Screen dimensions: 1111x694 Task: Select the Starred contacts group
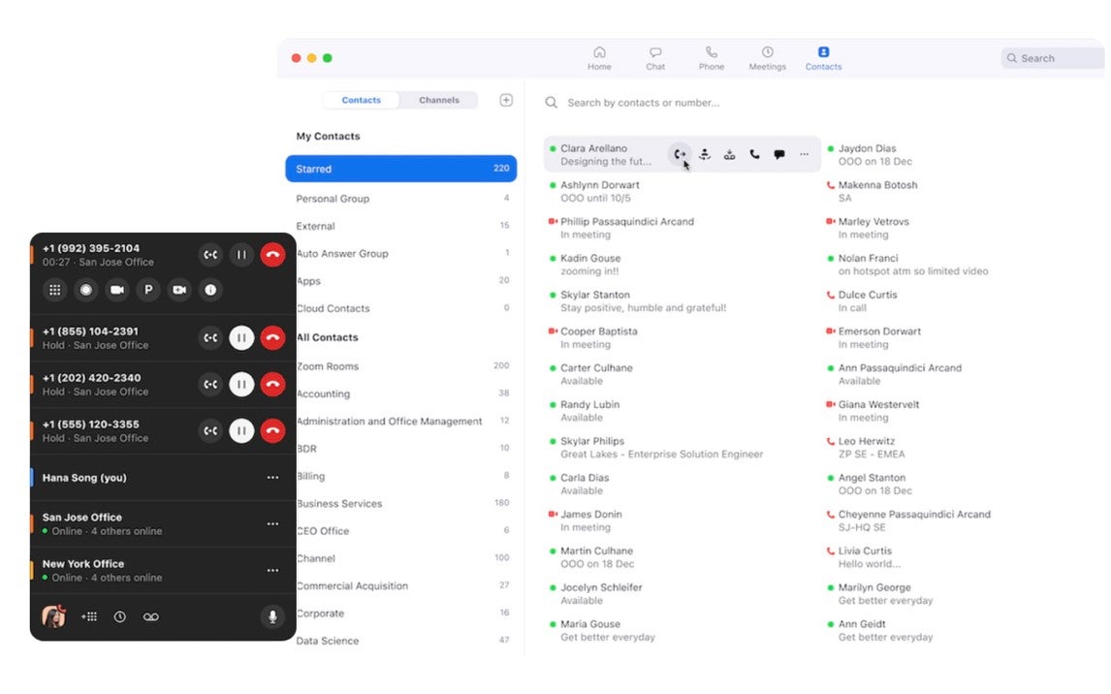click(x=401, y=169)
